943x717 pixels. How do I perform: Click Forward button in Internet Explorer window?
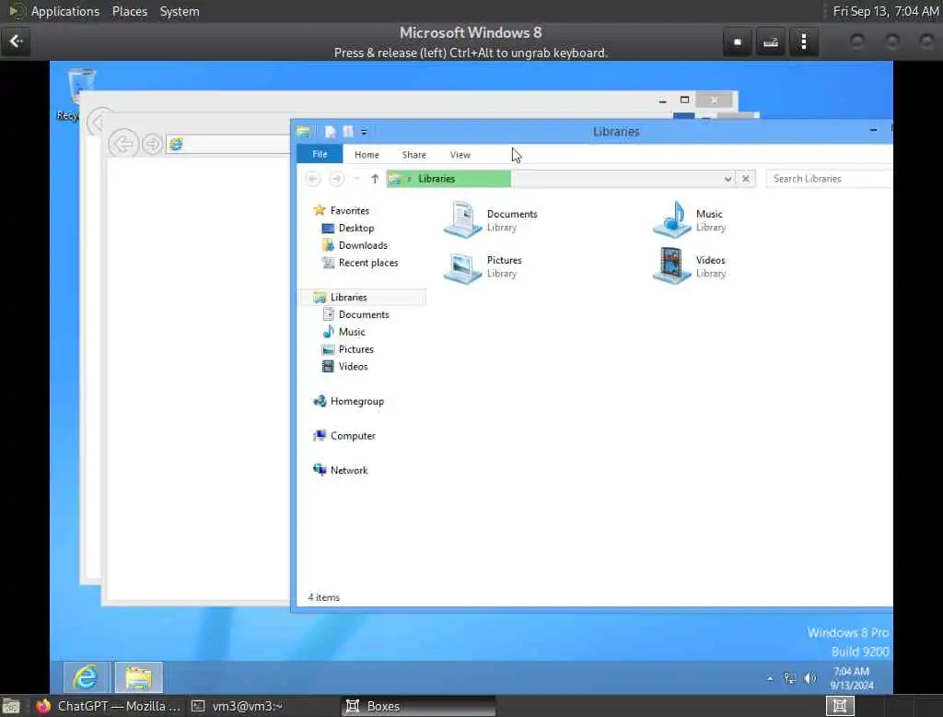152,145
